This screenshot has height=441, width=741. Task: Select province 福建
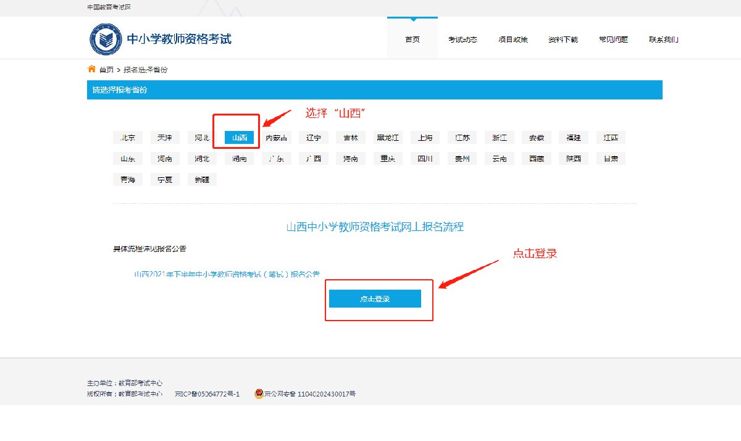pyautogui.click(x=574, y=138)
